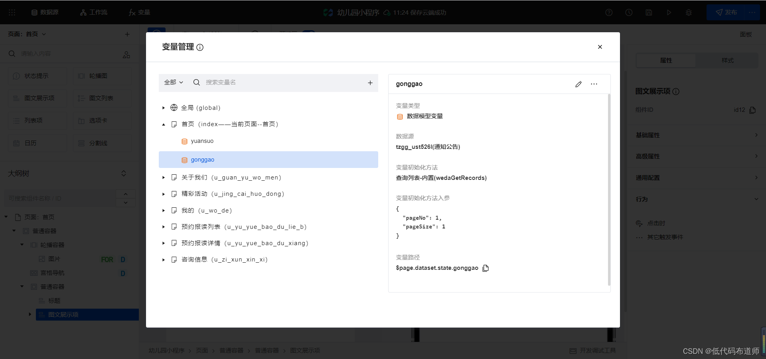Switch to the 属性 tab
The image size is (766, 359).
tap(666, 60)
